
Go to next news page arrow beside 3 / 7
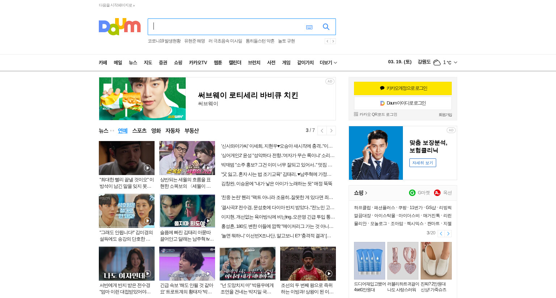coord(331,131)
